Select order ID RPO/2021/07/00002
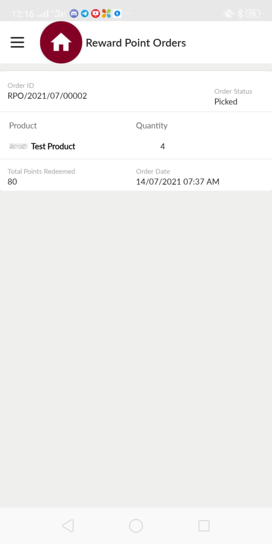This screenshot has height=544, width=272. [47, 96]
